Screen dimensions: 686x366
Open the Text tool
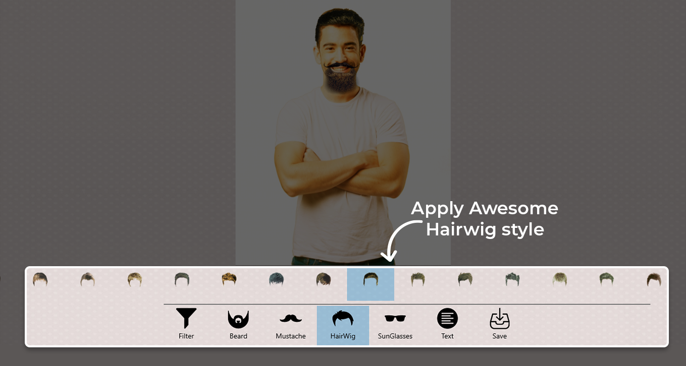(447, 325)
